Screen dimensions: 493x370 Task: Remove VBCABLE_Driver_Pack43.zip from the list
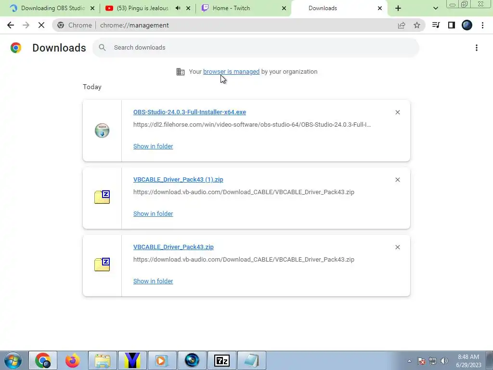[398, 247]
